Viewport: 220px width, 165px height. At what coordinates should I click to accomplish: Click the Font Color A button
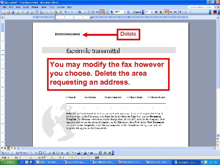click(85, 153)
